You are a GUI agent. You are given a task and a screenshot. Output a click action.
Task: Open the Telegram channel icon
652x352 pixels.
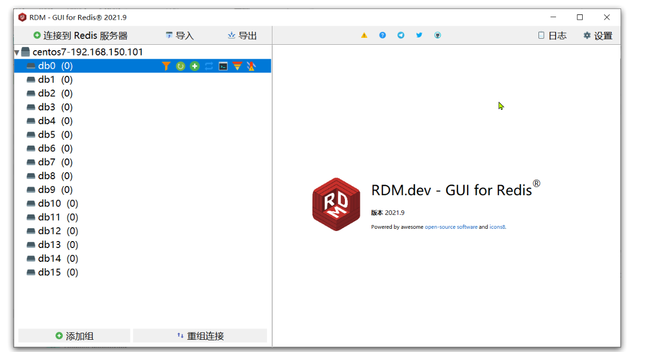click(401, 35)
